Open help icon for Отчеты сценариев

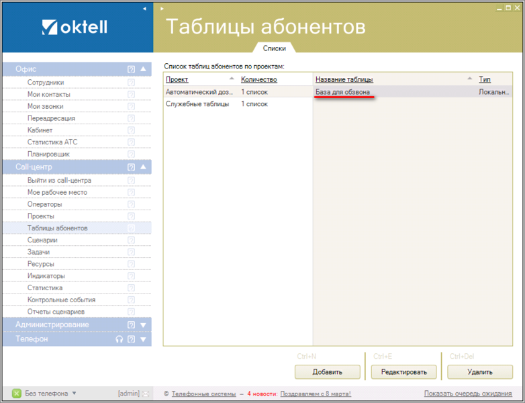click(x=132, y=312)
